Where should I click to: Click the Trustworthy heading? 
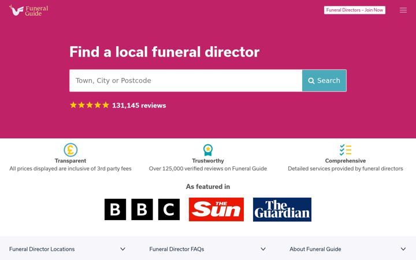click(x=208, y=161)
